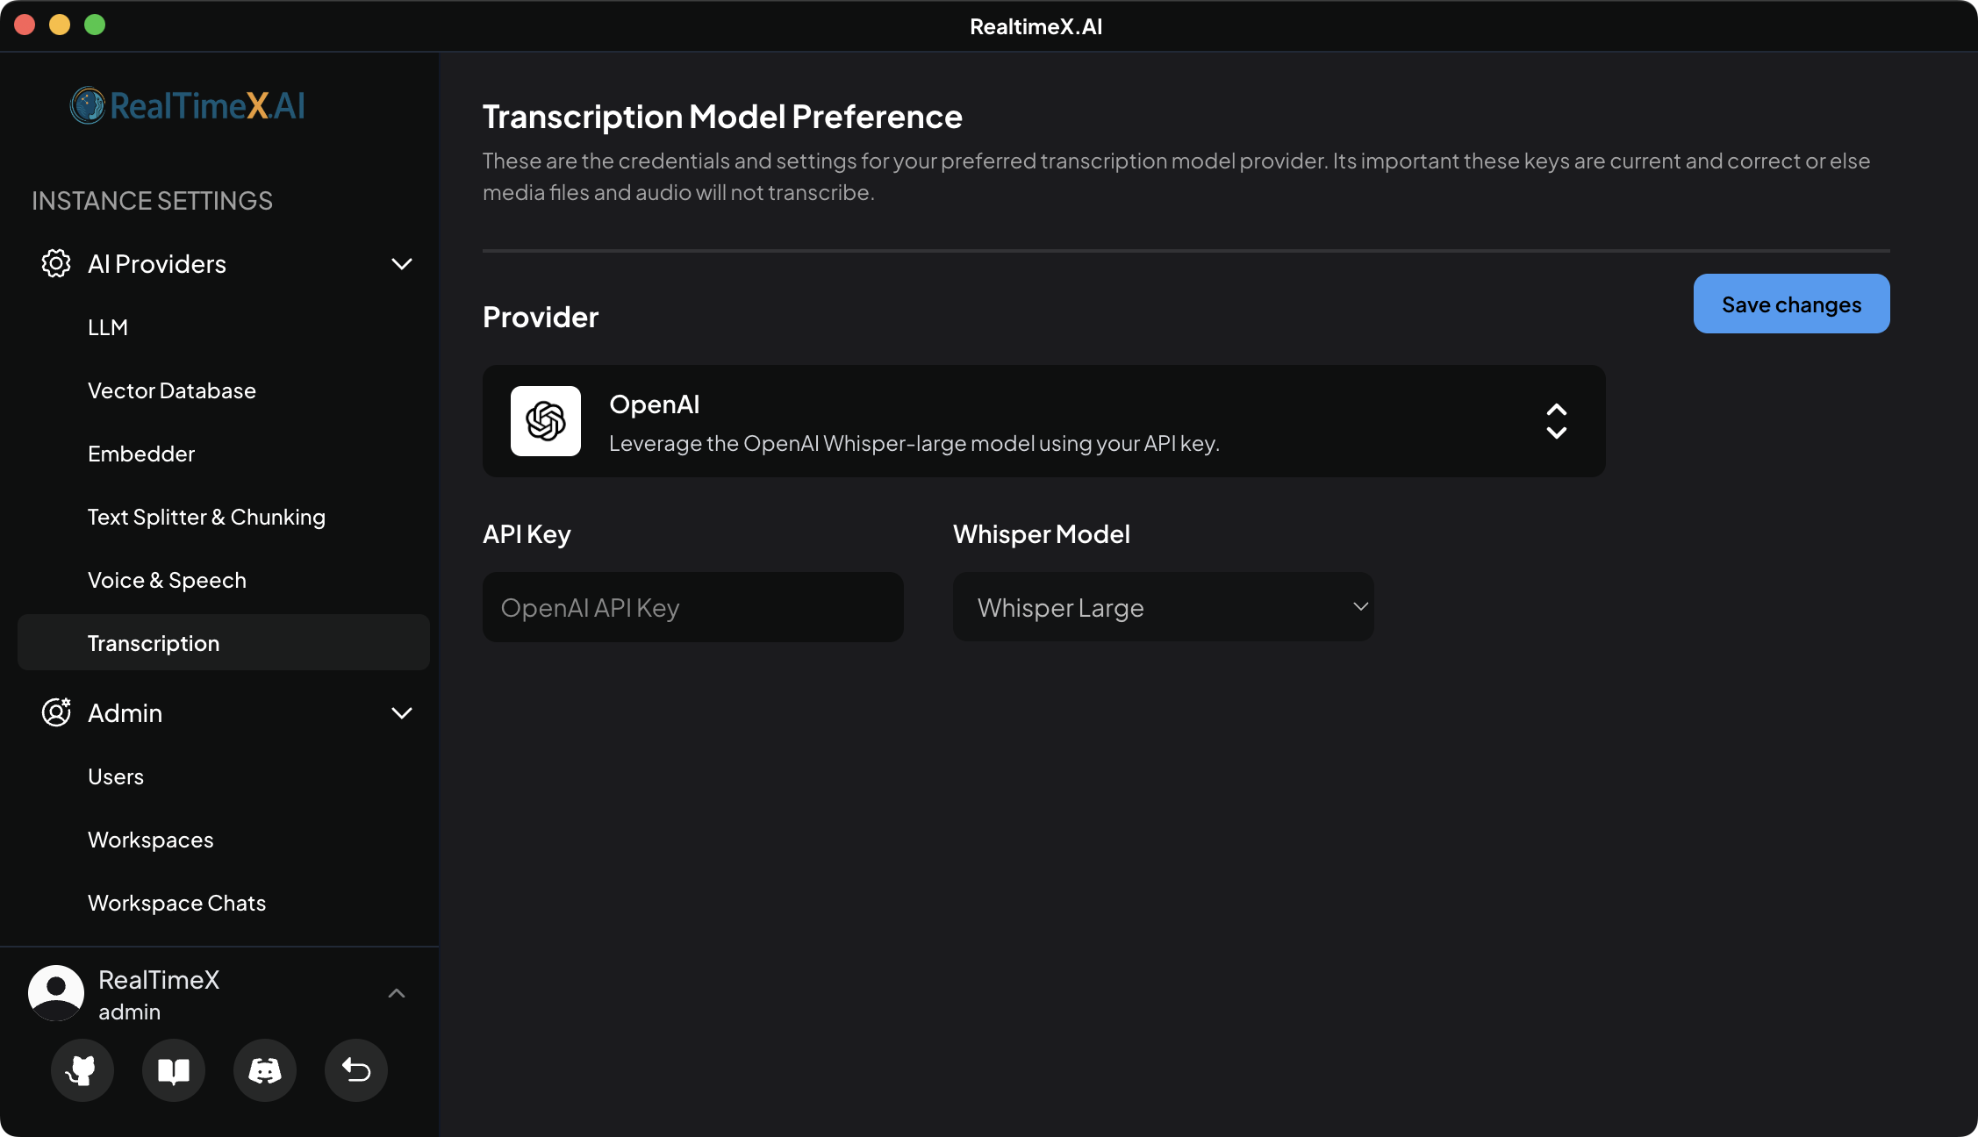Open Voice & Speech settings
Viewport: 1978px width, 1137px height.
(167, 579)
